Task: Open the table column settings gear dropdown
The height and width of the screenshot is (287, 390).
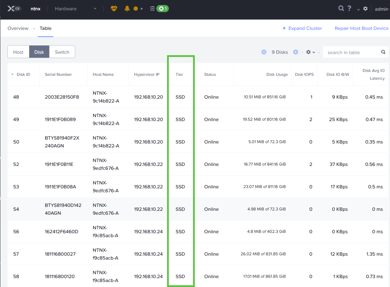Action: [x=310, y=52]
